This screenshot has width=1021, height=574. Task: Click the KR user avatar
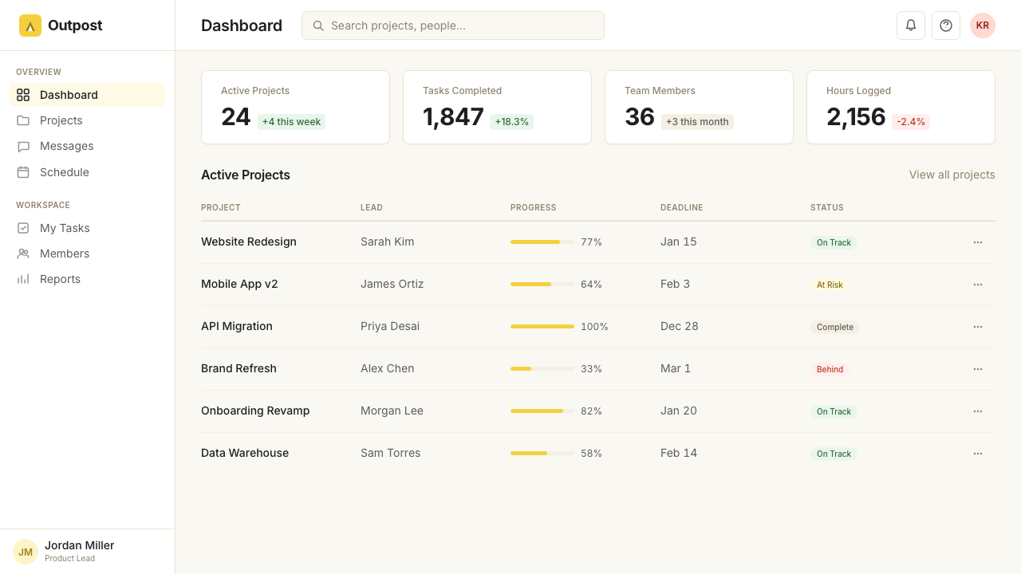click(x=983, y=26)
